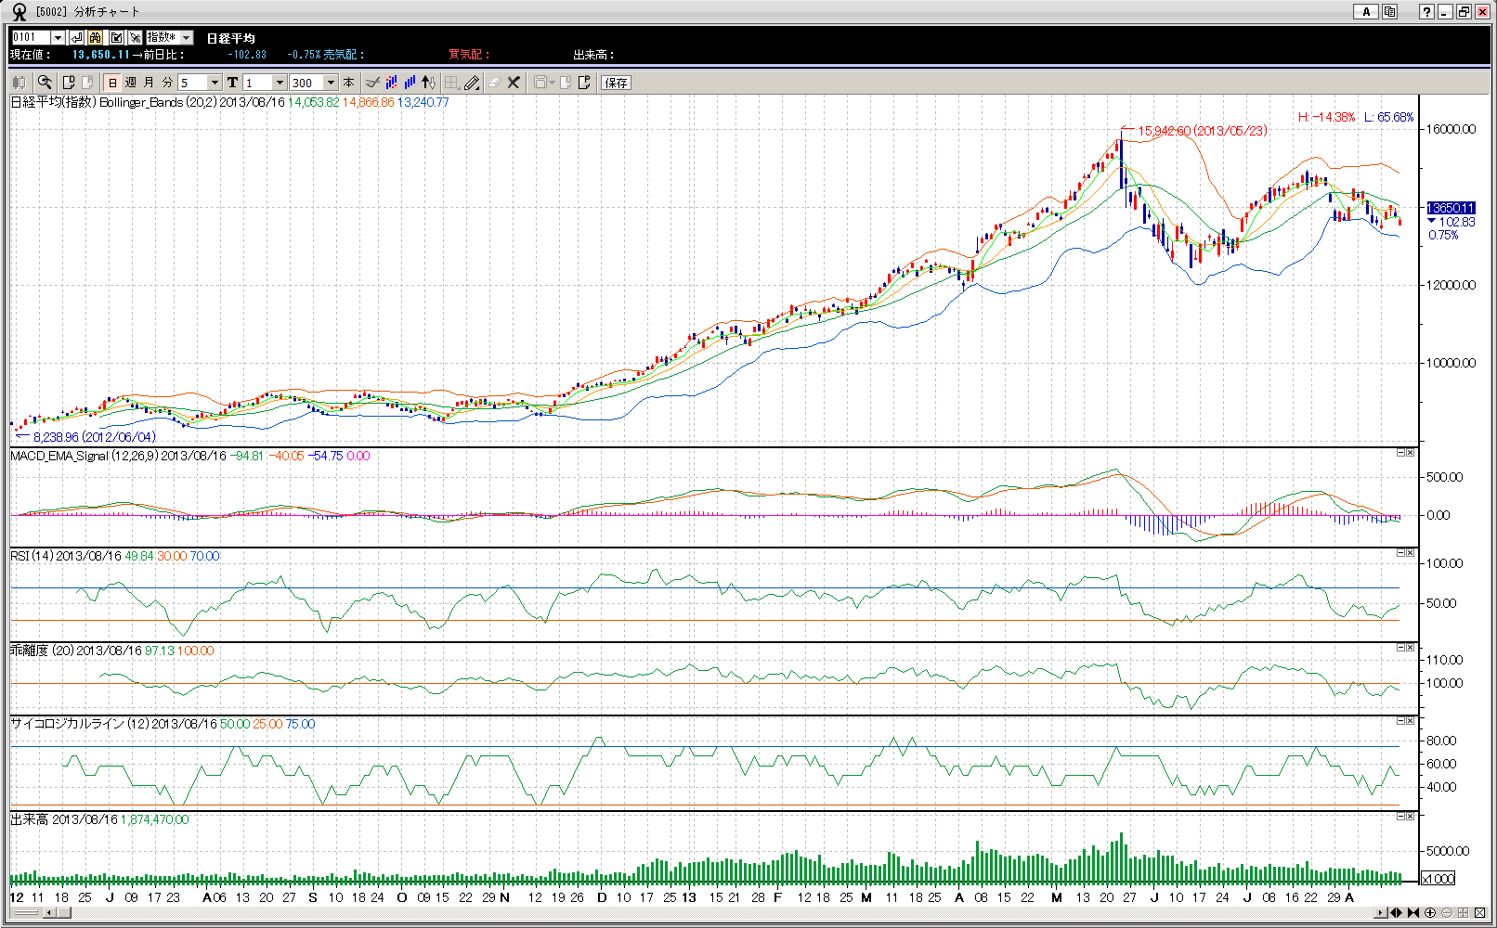
Task: Click the X delete drawings icon
Action: (x=514, y=83)
